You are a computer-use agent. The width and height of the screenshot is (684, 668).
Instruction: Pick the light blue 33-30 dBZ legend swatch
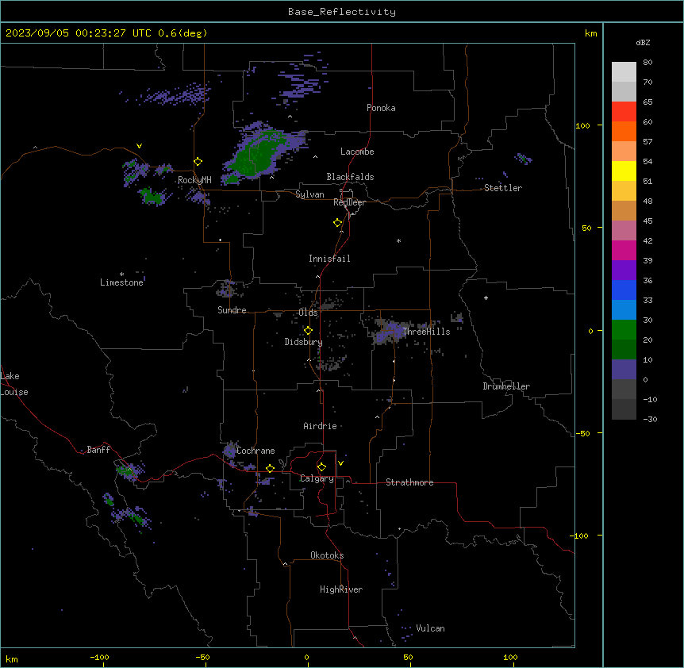pyautogui.click(x=624, y=310)
